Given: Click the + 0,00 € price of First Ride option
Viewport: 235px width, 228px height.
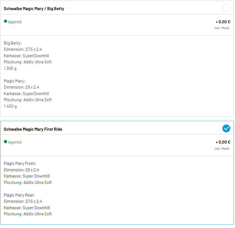Looking at the screenshot, I should coord(223,142).
